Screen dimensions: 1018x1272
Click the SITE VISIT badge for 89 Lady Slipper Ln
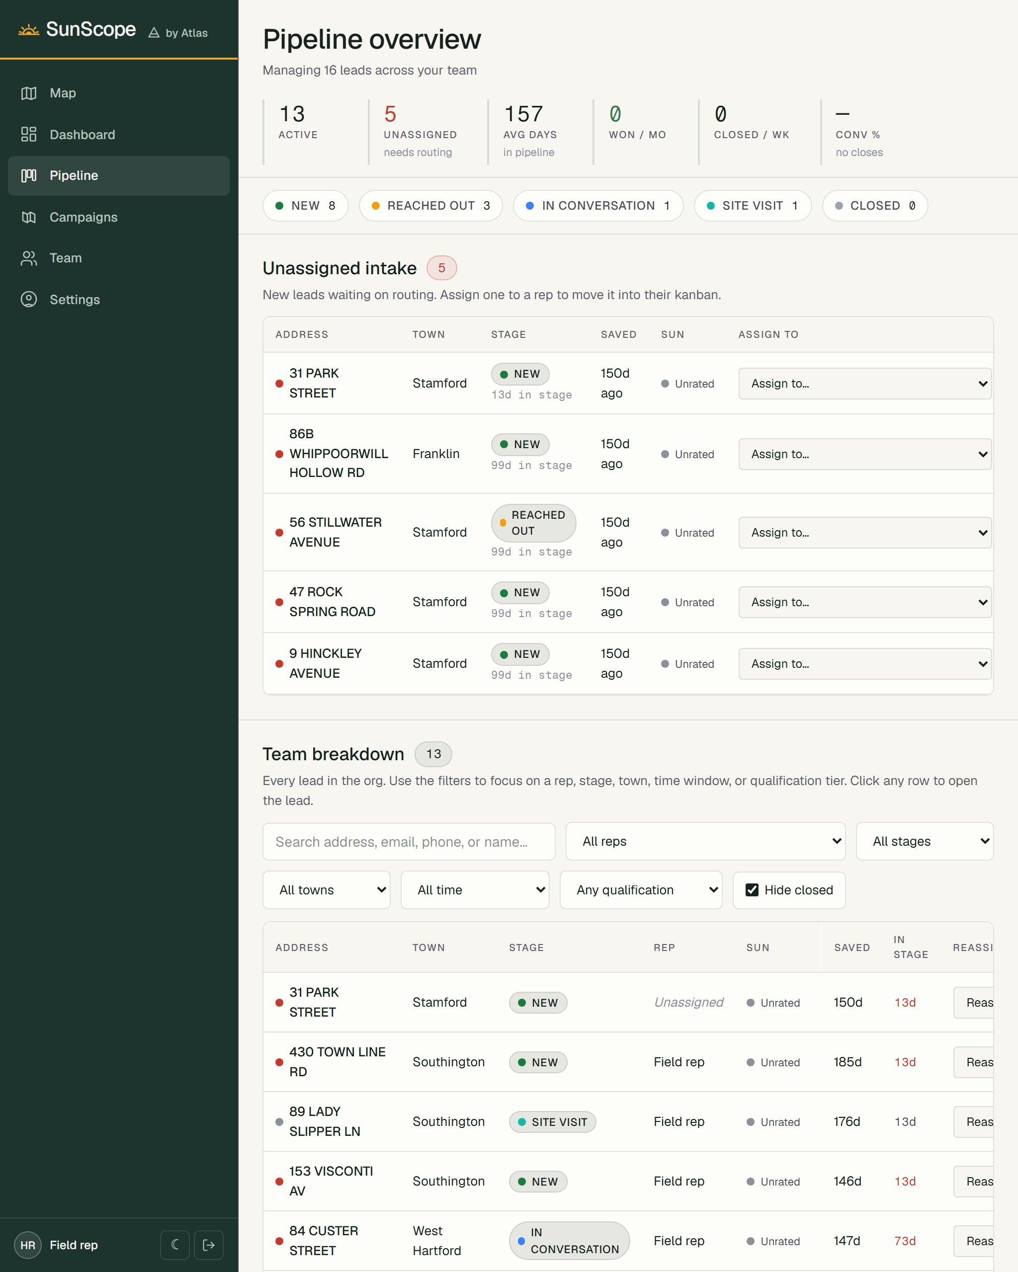click(552, 1122)
